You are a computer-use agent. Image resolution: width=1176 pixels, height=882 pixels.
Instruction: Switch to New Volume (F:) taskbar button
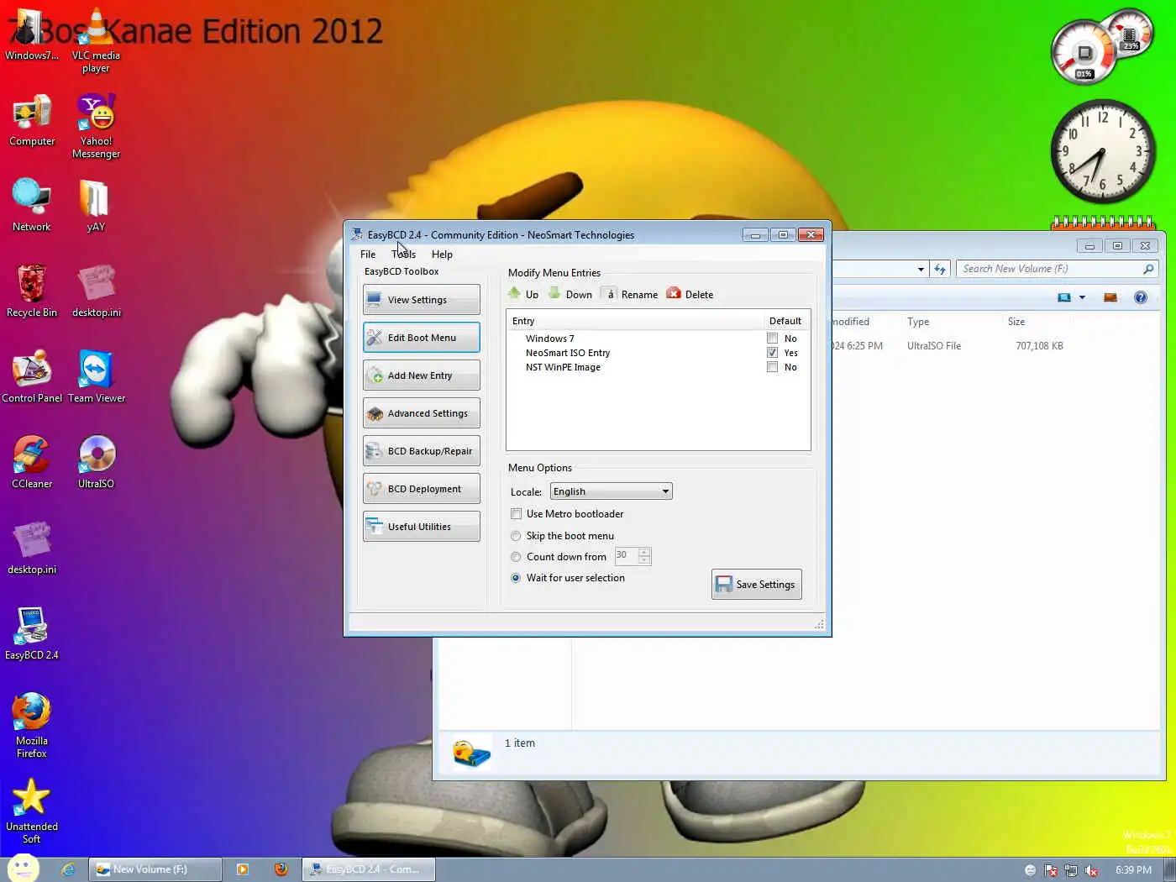[x=155, y=869]
